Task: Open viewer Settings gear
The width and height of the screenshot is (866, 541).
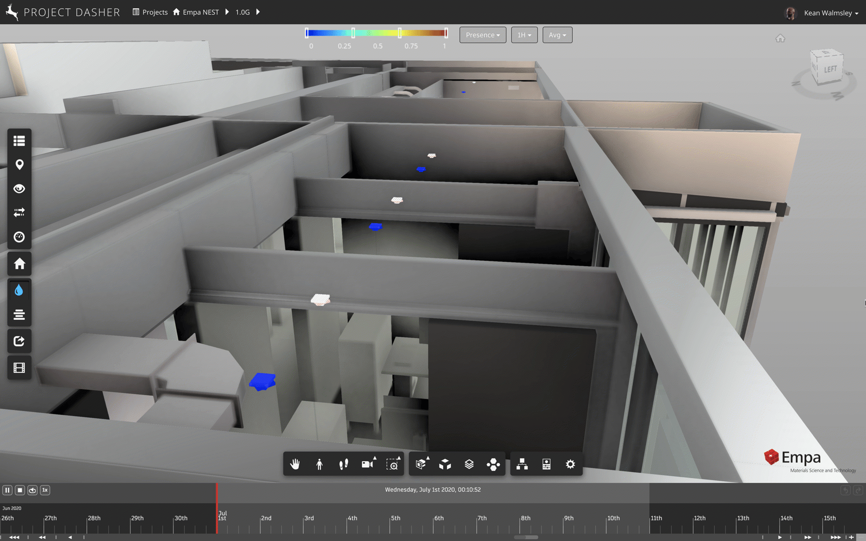Action: coord(571,464)
